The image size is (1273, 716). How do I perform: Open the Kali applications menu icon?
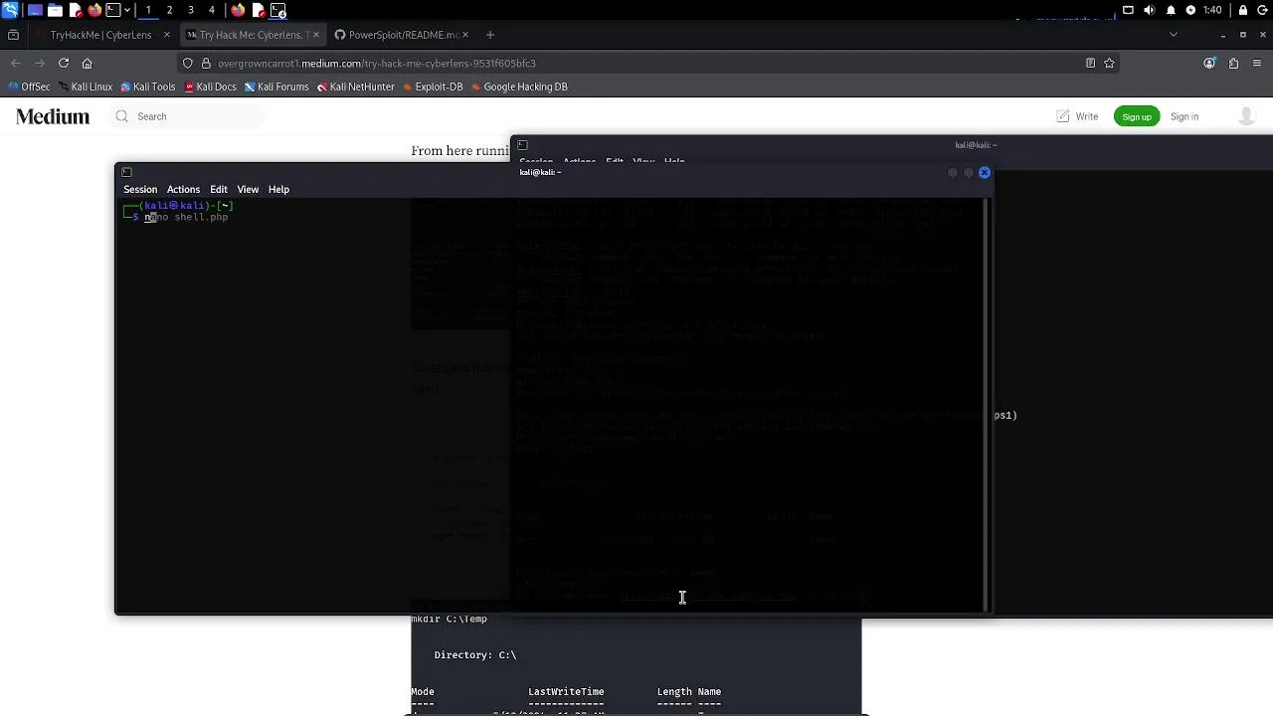10,10
